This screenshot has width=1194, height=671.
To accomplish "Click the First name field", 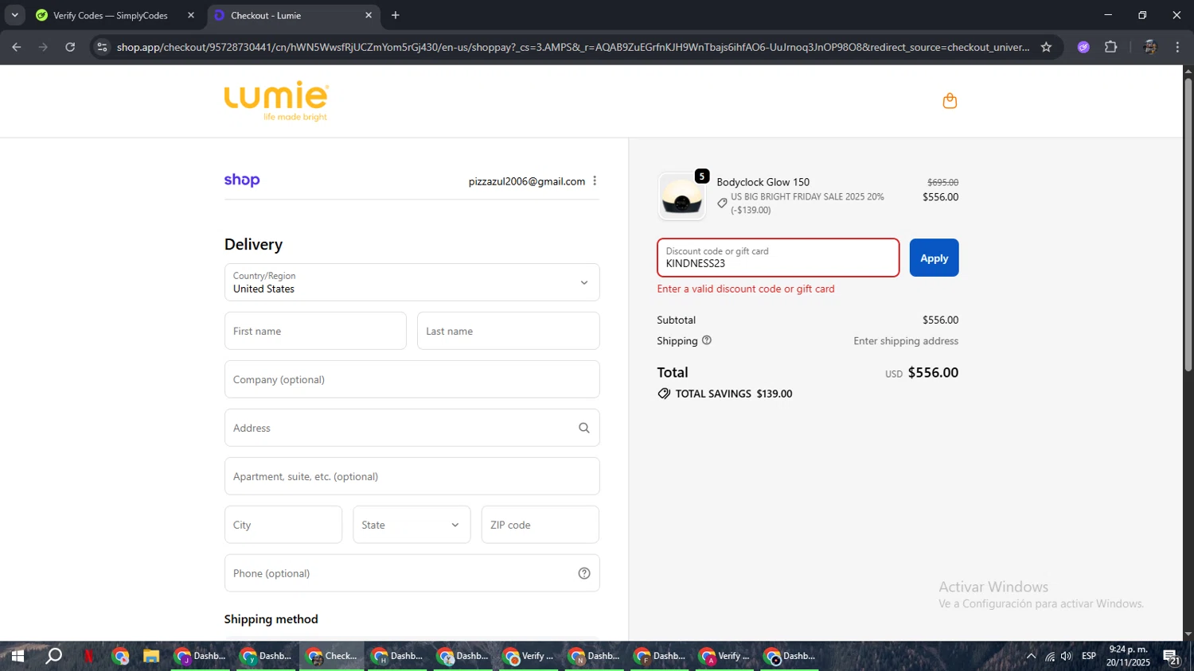I will coord(315,331).
